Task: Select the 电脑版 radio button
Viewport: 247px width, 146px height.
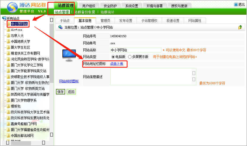Action: (x=113, y=57)
